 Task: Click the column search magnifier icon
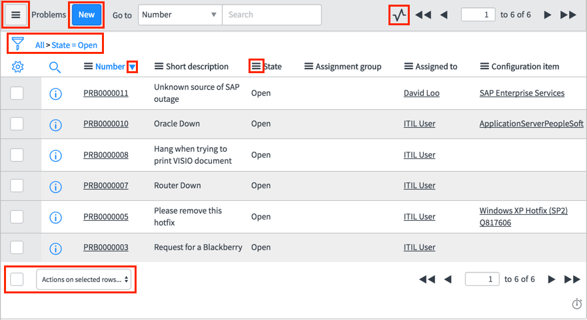pyautogui.click(x=55, y=67)
